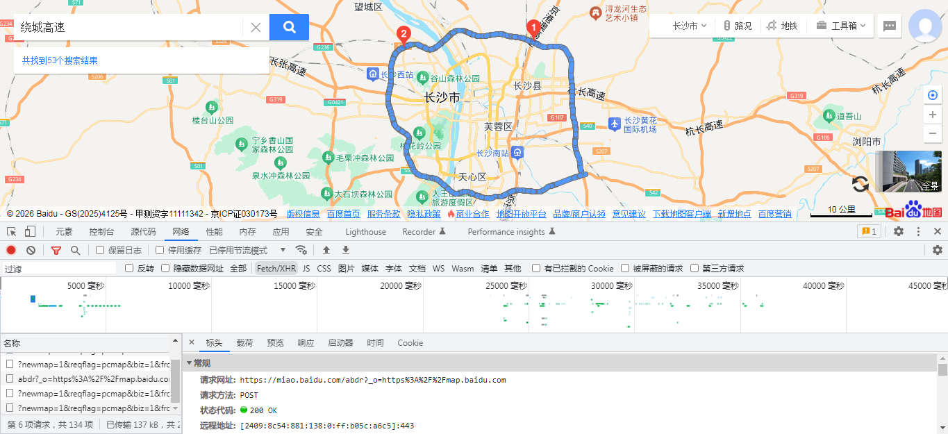Click the 长沙黄花国际机场 airport icon
Image resolution: width=948 pixels, height=434 pixels.
614,124
